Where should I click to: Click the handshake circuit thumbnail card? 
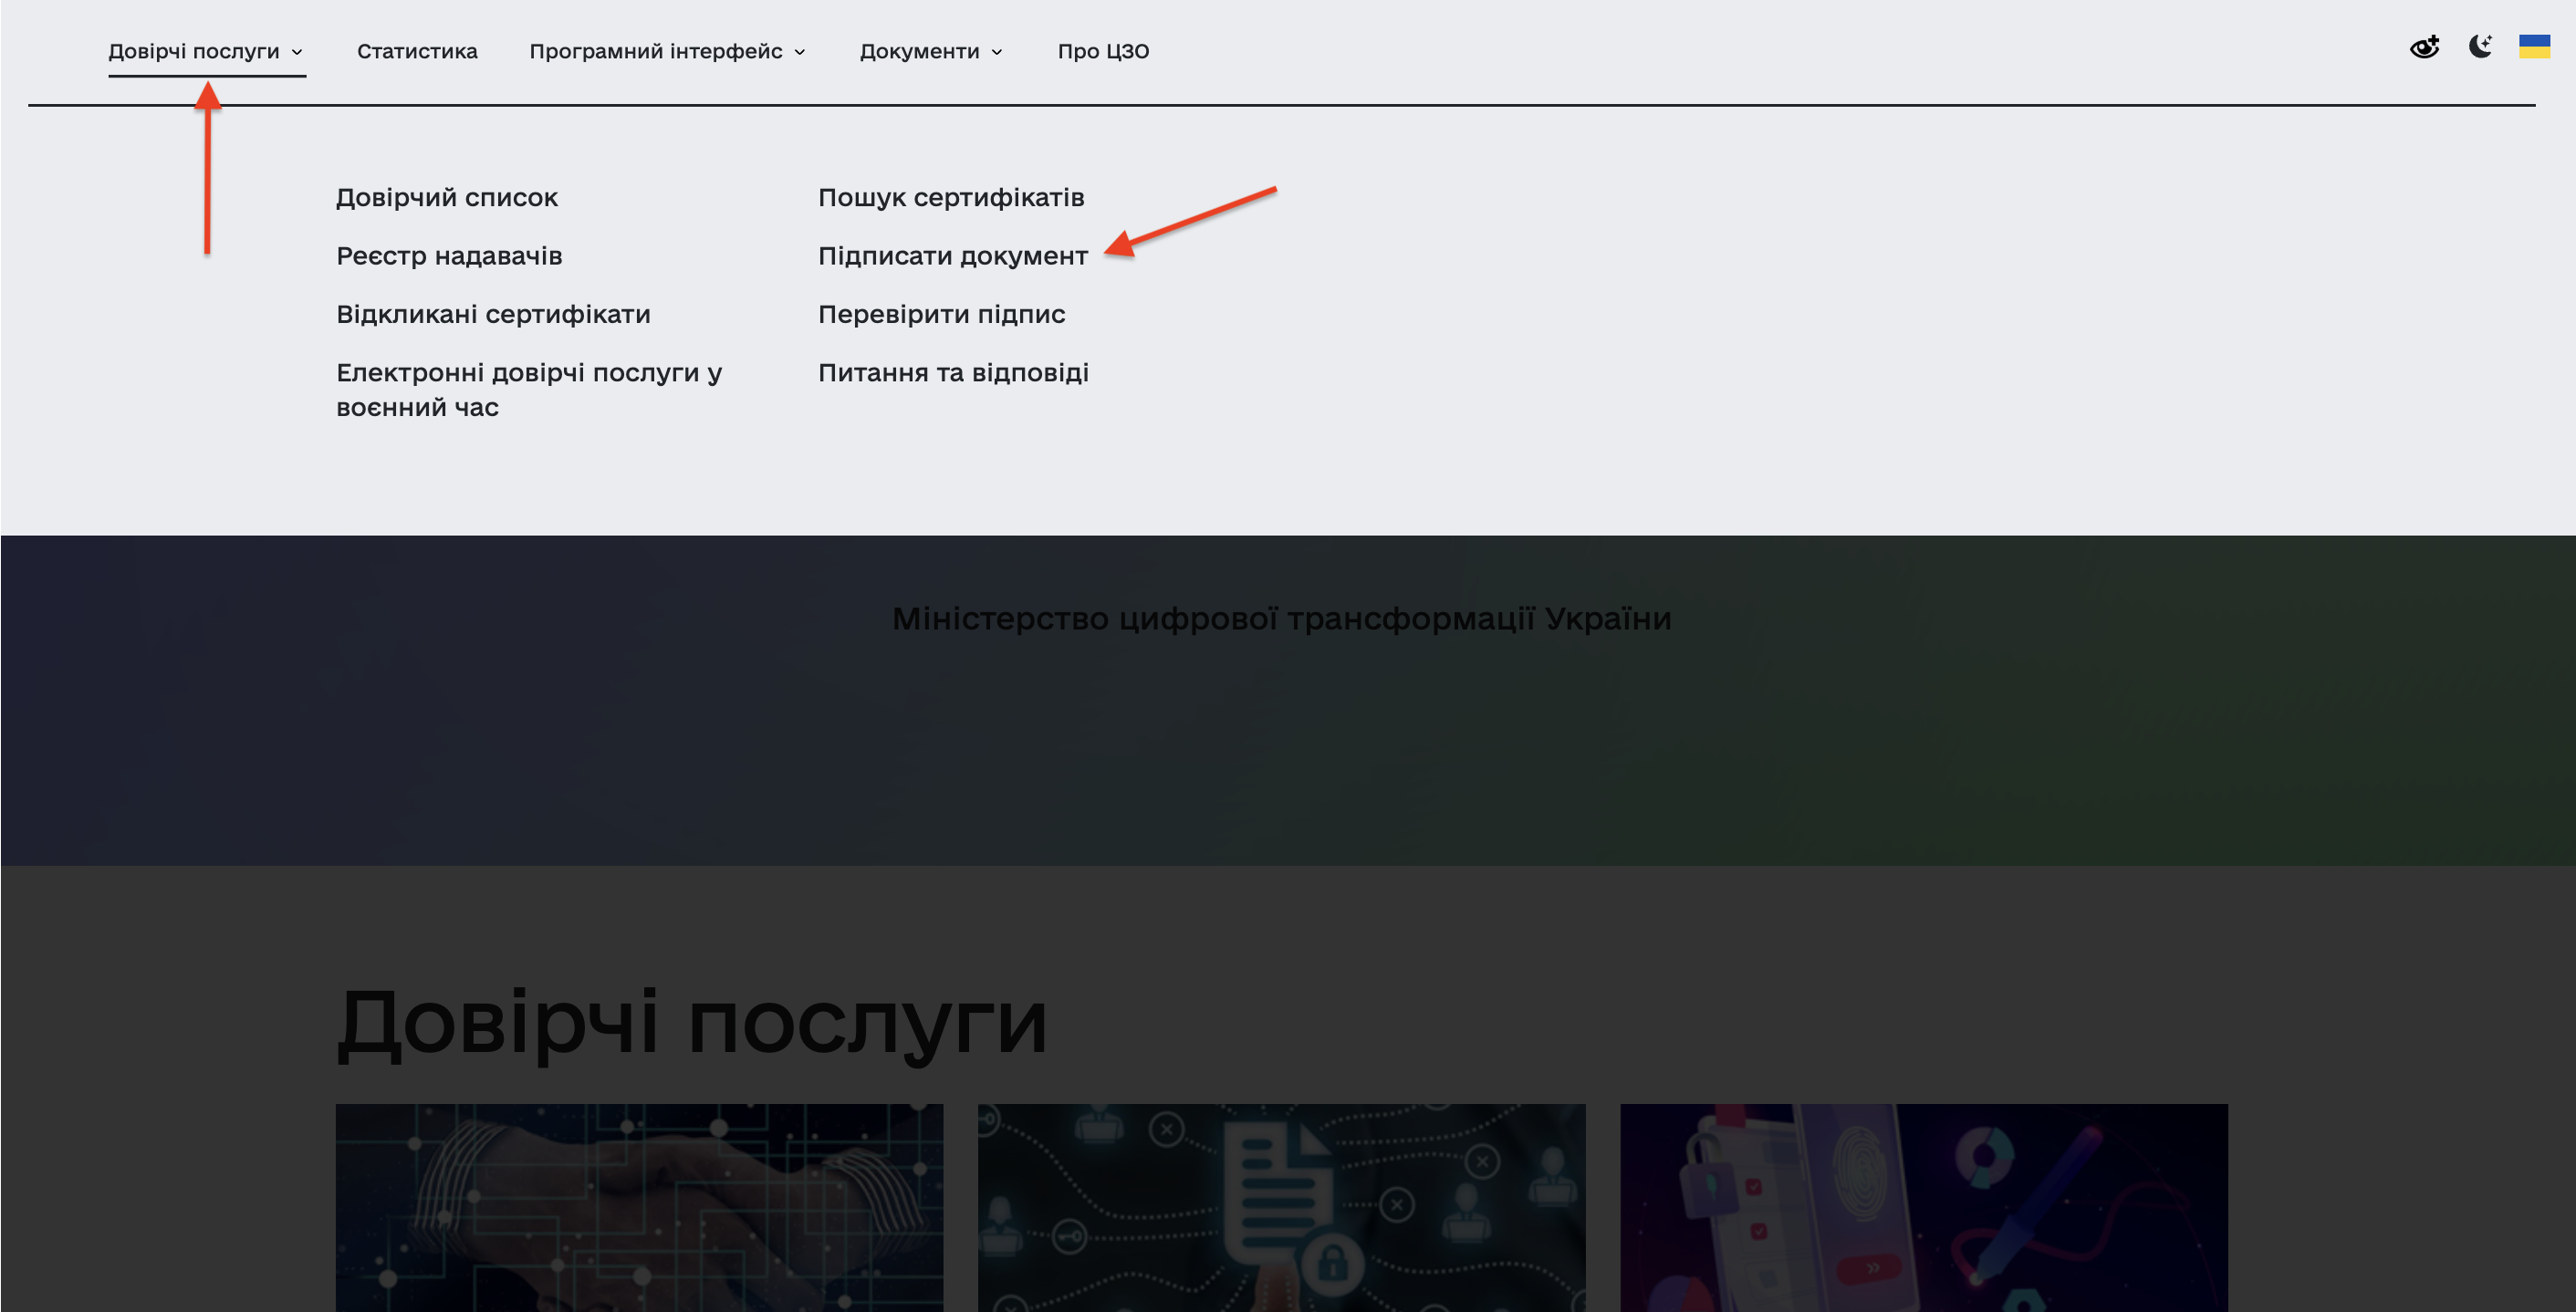[639, 1206]
